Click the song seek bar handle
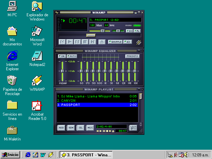The height and width of the screenshot is (159, 212). click(x=91, y=35)
